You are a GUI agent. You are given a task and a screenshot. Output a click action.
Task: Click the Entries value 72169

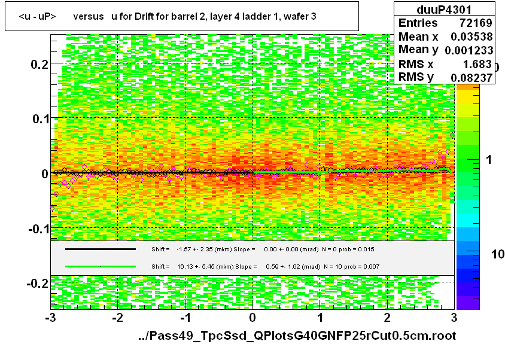(x=476, y=23)
